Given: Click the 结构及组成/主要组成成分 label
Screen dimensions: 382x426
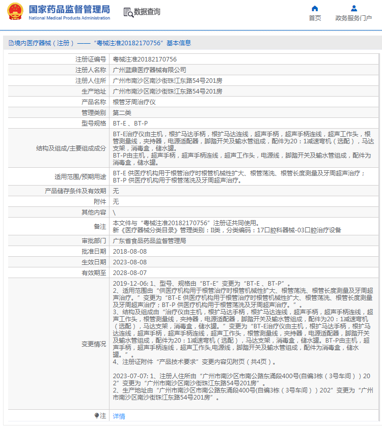Looking at the screenshot, I should tap(71, 148).
